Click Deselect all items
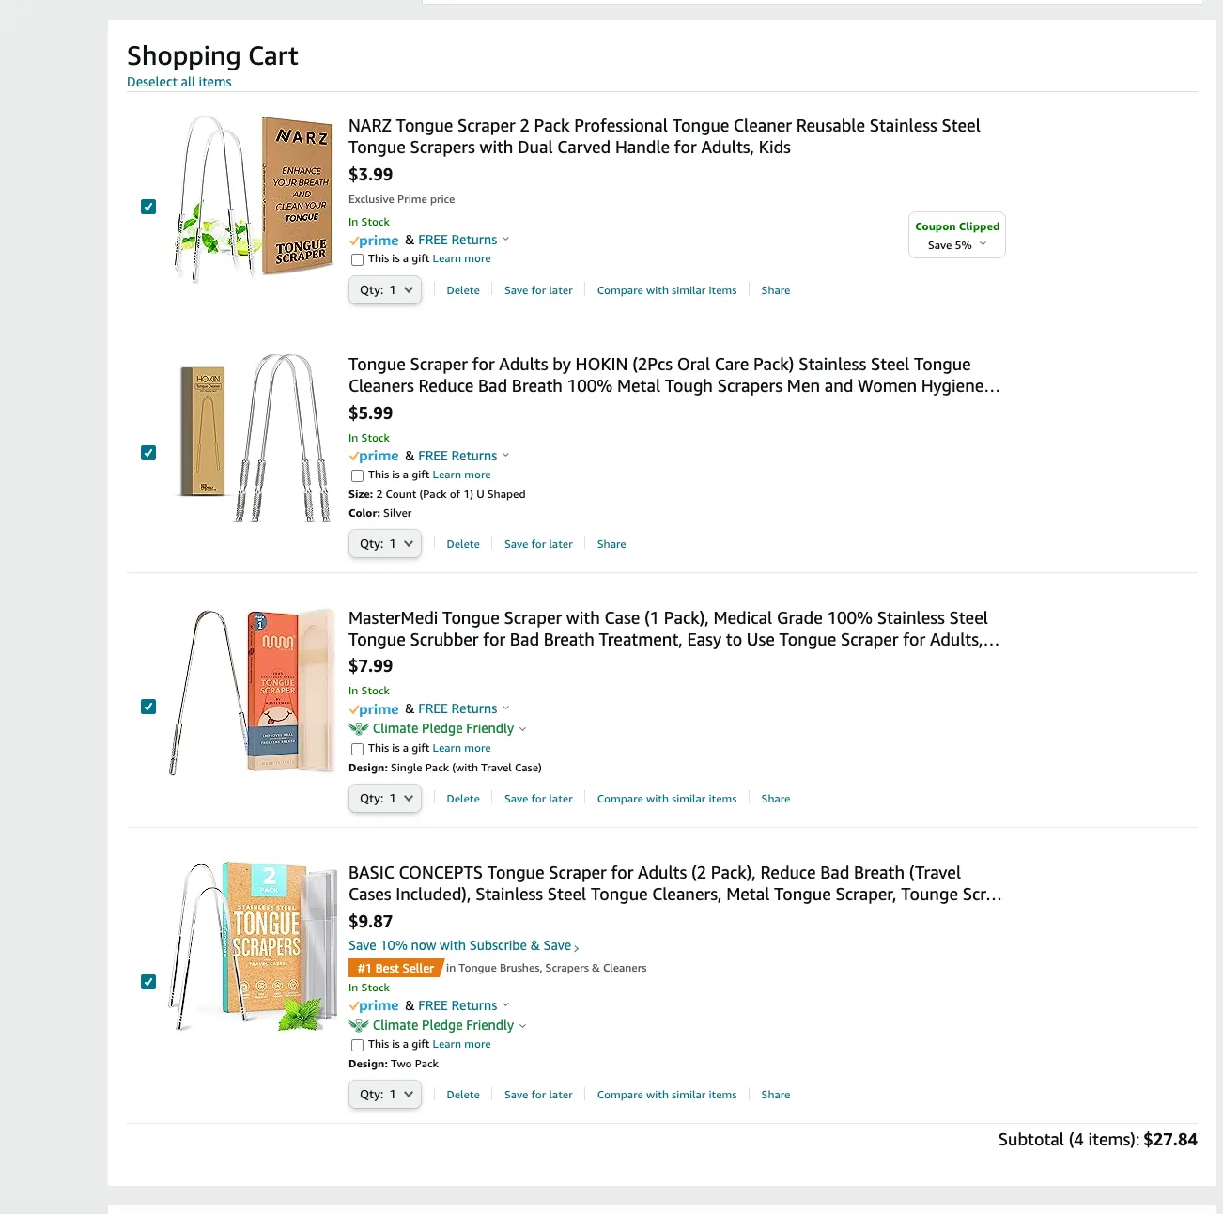Viewport: 1223px width, 1214px height. (179, 82)
